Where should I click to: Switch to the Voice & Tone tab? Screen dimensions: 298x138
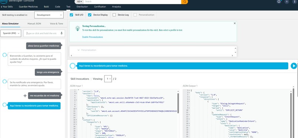(x=57, y=24)
